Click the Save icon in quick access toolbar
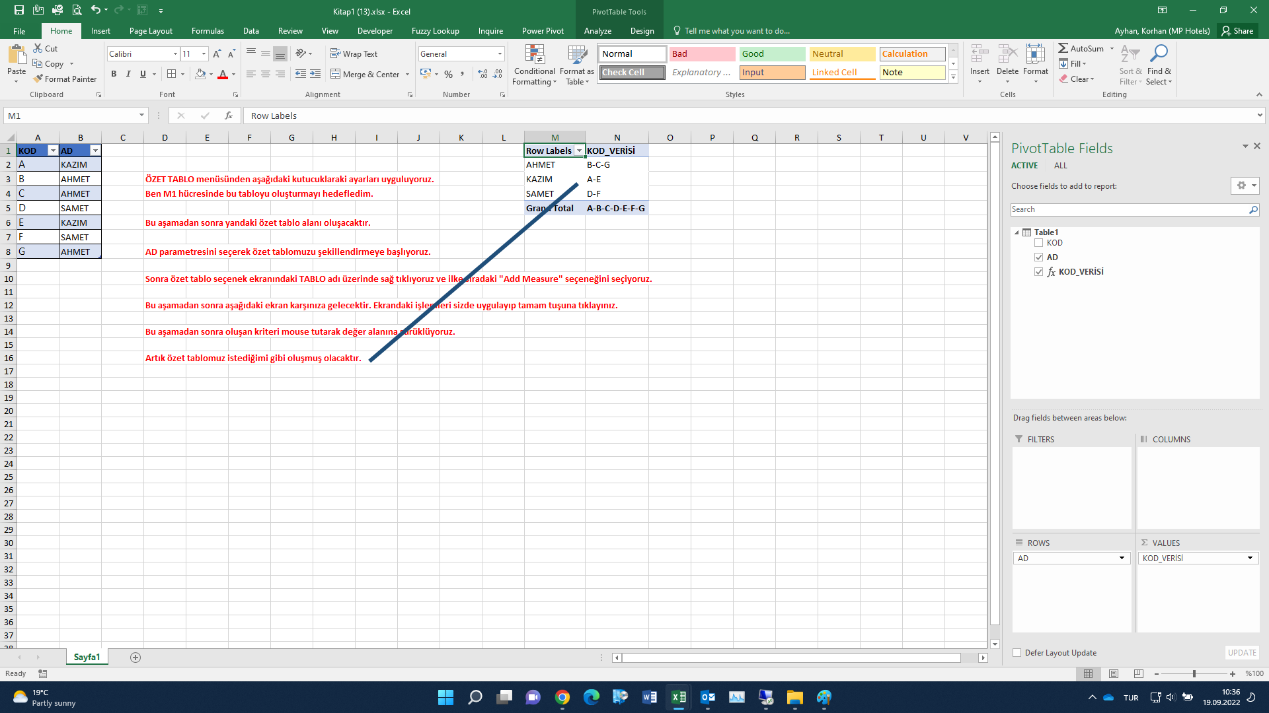The image size is (1269, 713). pyautogui.click(x=19, y=11)
